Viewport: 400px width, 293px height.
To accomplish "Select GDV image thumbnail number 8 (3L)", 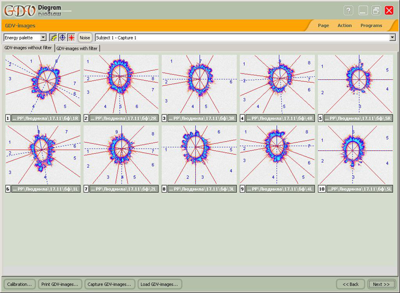I will pos(199,154).
